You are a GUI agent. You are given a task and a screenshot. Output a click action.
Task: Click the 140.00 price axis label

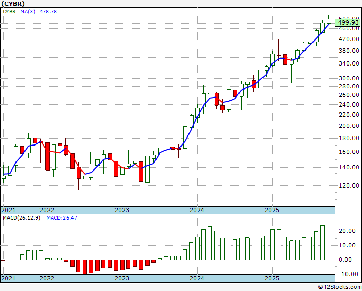349,167
